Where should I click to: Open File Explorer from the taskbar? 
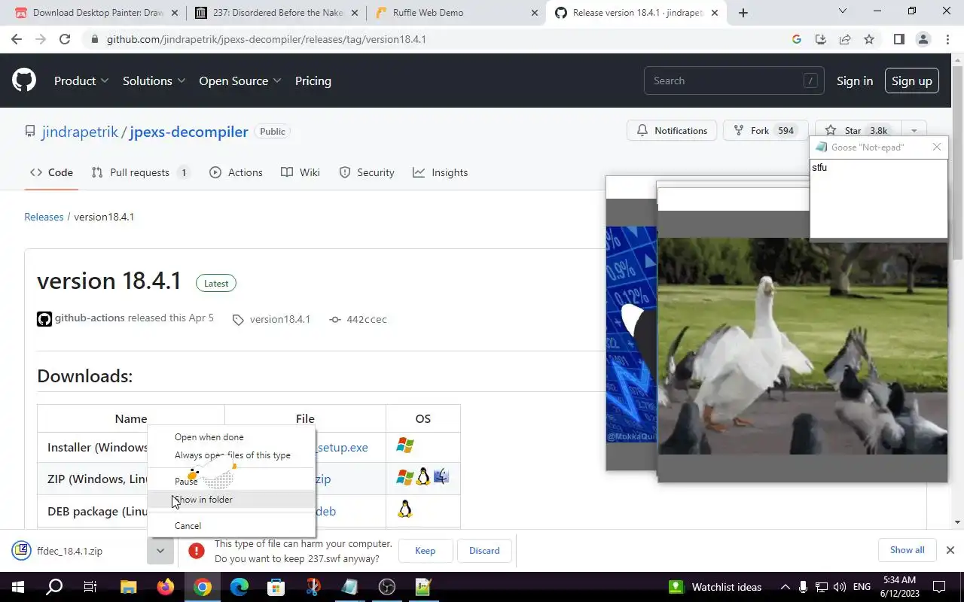(x=128, y=587)
